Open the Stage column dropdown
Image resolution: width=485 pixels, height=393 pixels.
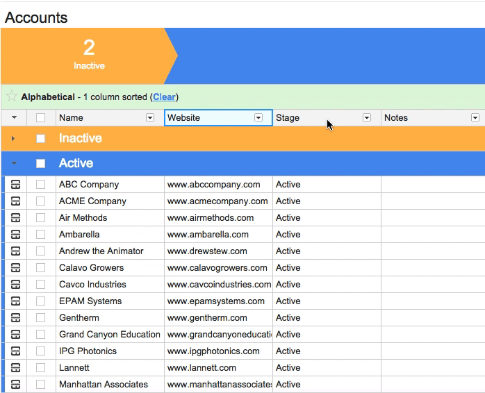tap(367, 118)
